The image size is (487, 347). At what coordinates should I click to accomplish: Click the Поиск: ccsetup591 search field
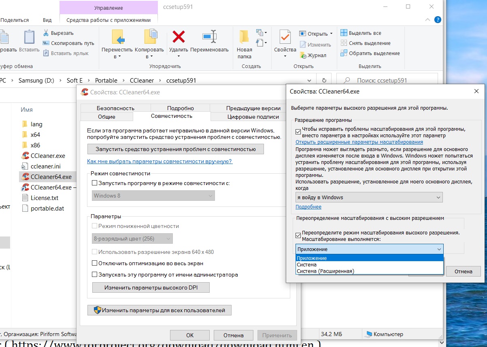(x=387, y=81)
